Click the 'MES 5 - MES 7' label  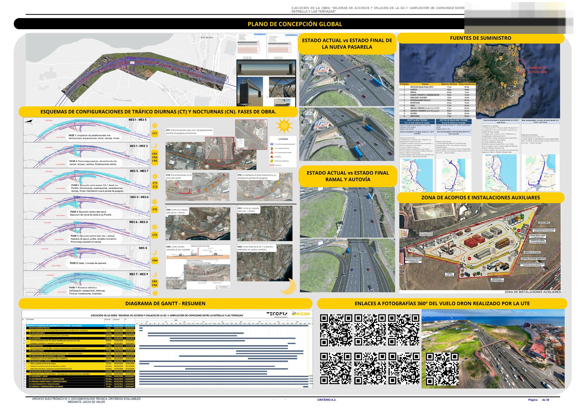point(139,171)
